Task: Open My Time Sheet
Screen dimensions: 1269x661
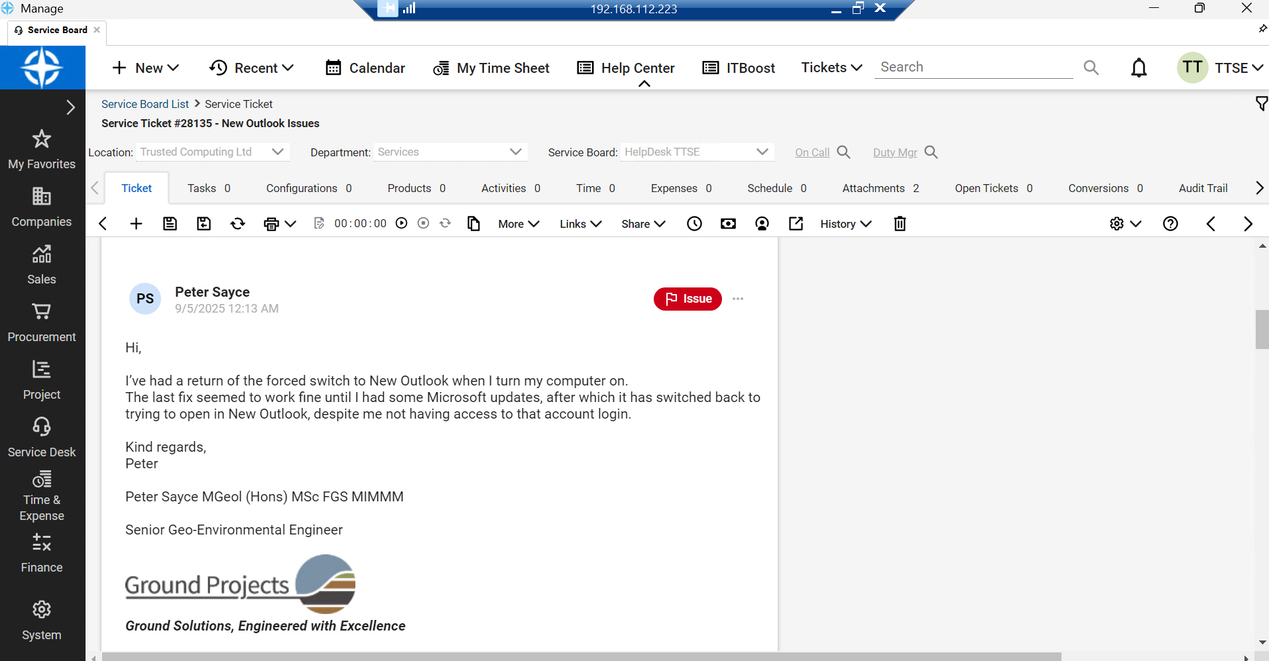Action: pyautogui.click(x=491, y=68)
